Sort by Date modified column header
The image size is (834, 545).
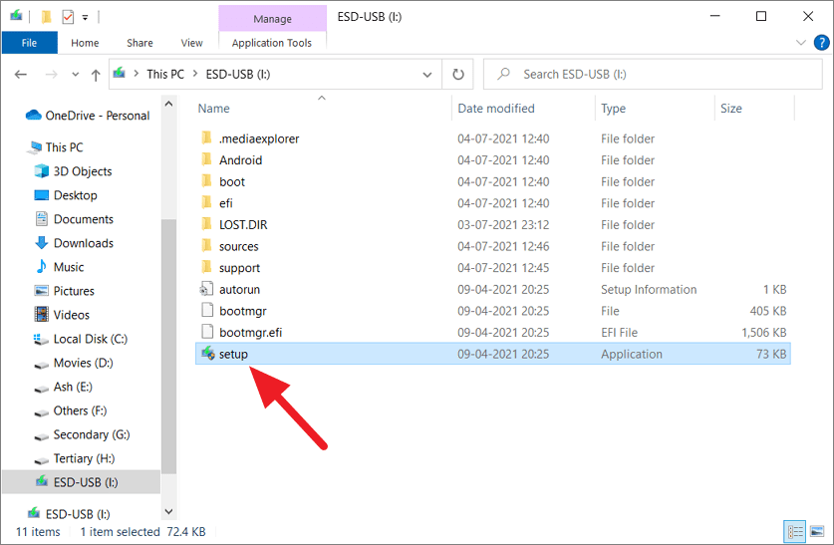496,109
